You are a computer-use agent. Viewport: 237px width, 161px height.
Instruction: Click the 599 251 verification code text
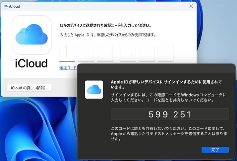[x=170, y=114]
